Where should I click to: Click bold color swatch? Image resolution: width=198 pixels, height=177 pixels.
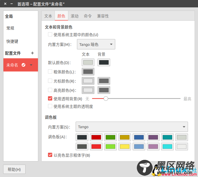[88, 72]
